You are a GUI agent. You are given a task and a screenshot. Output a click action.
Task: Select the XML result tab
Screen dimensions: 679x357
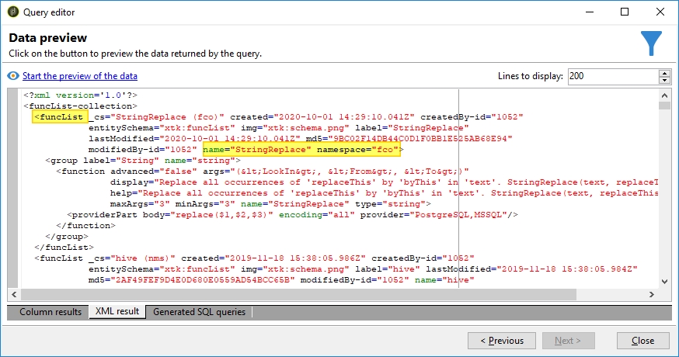tap(117, 312)
